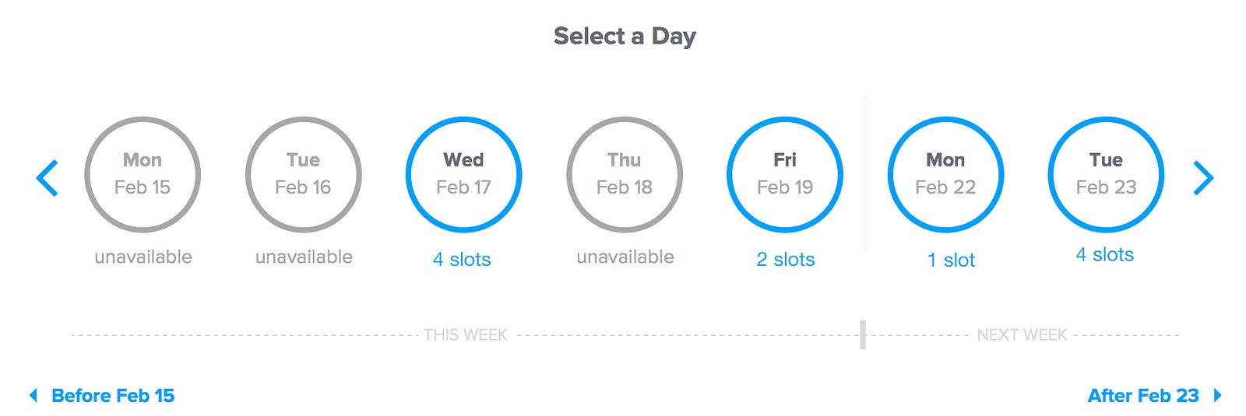This screenshot has width=1246, height=416.
Task: Click the small triangle before 'Before Feb 15'
Action: [x=33, y=395]
